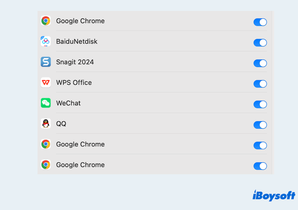This screenshot has width=298, height=210.
Task: Click the green WeChat icon
Action: point(46,103)
